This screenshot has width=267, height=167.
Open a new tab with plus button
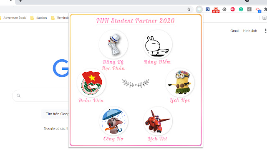tap(20, 1)
